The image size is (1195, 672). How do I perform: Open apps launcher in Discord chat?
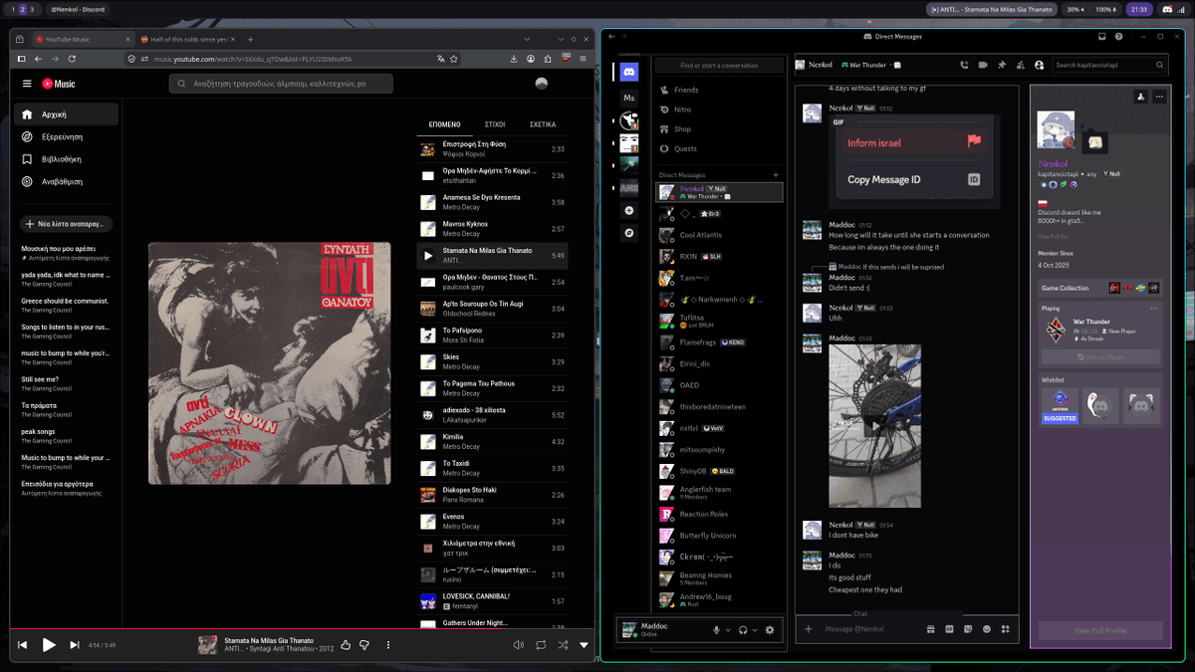point(1006,629)
